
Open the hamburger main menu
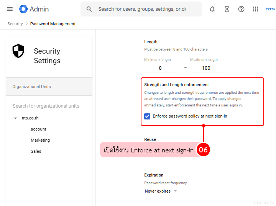(x=10, y=9)
